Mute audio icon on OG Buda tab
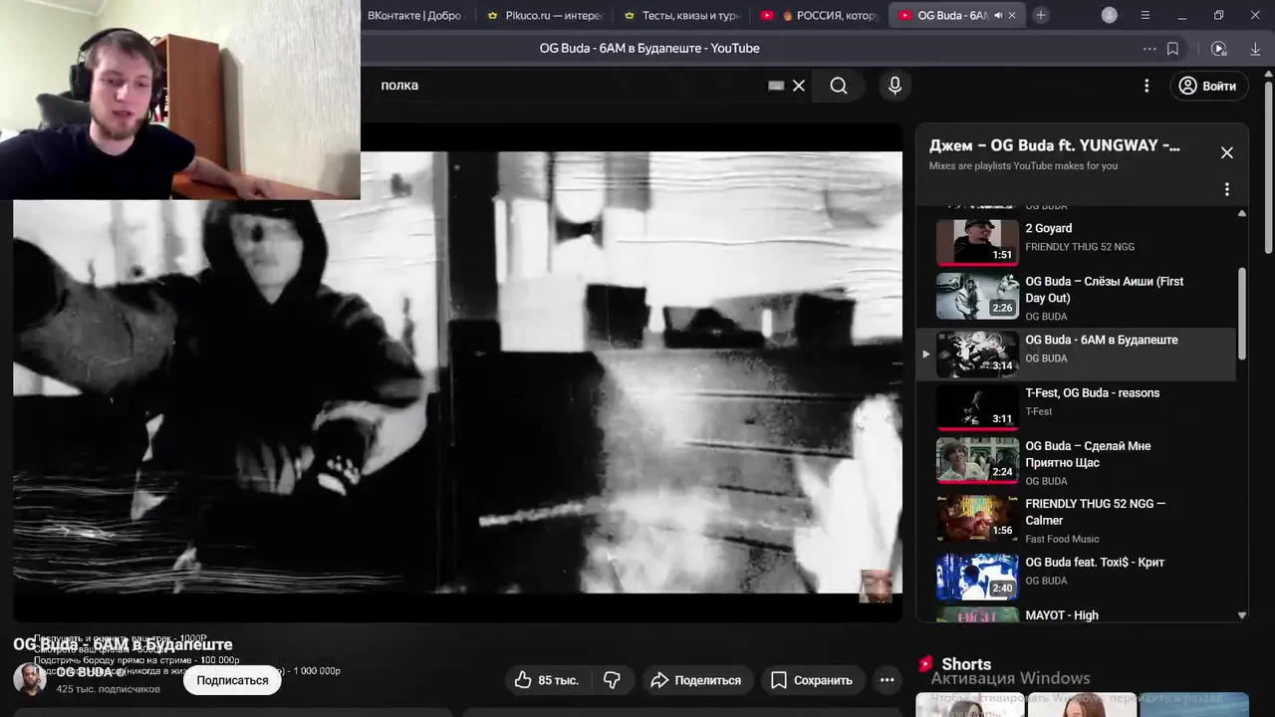 pos(998,15)
